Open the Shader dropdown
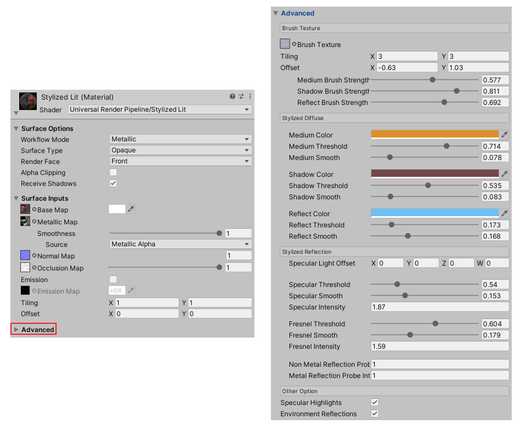Viewport: 521px width, 430px height. coord(160,109)
